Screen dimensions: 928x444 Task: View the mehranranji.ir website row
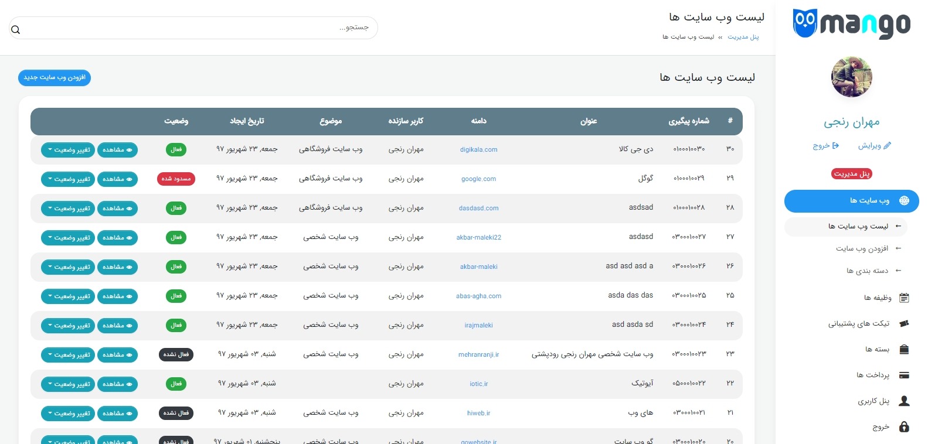point(117,355)
